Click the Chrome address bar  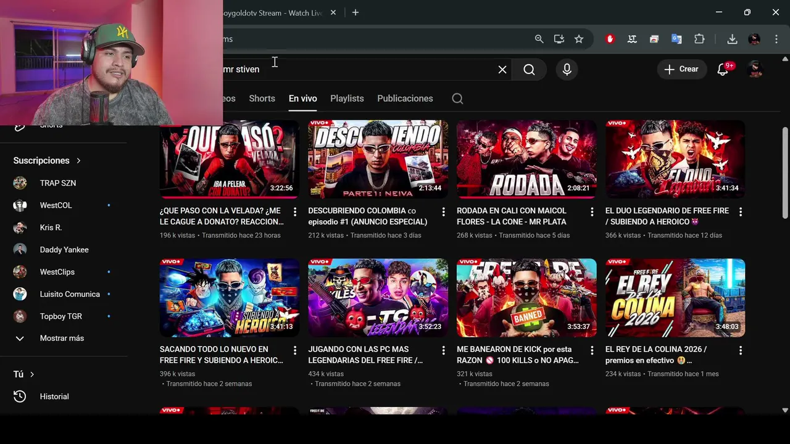375,39
